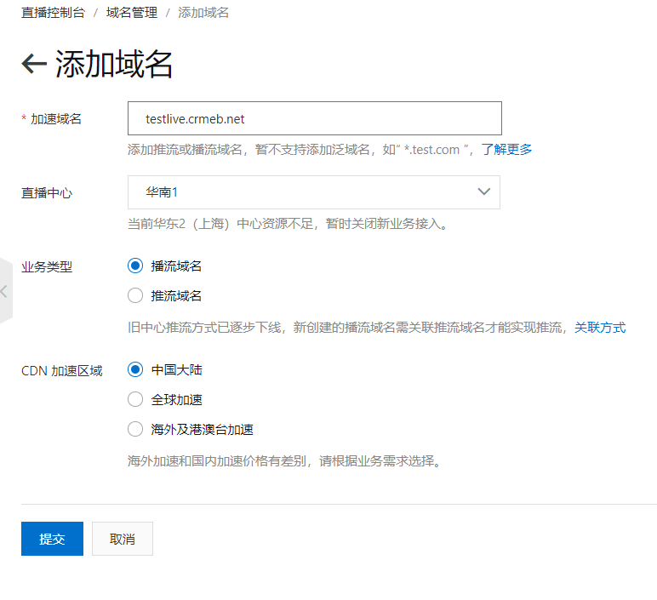Viewport: 657px width, 600px height.
Task: Click the hint 旧中心推流方式已逐步下线
Action: point(348,328)
